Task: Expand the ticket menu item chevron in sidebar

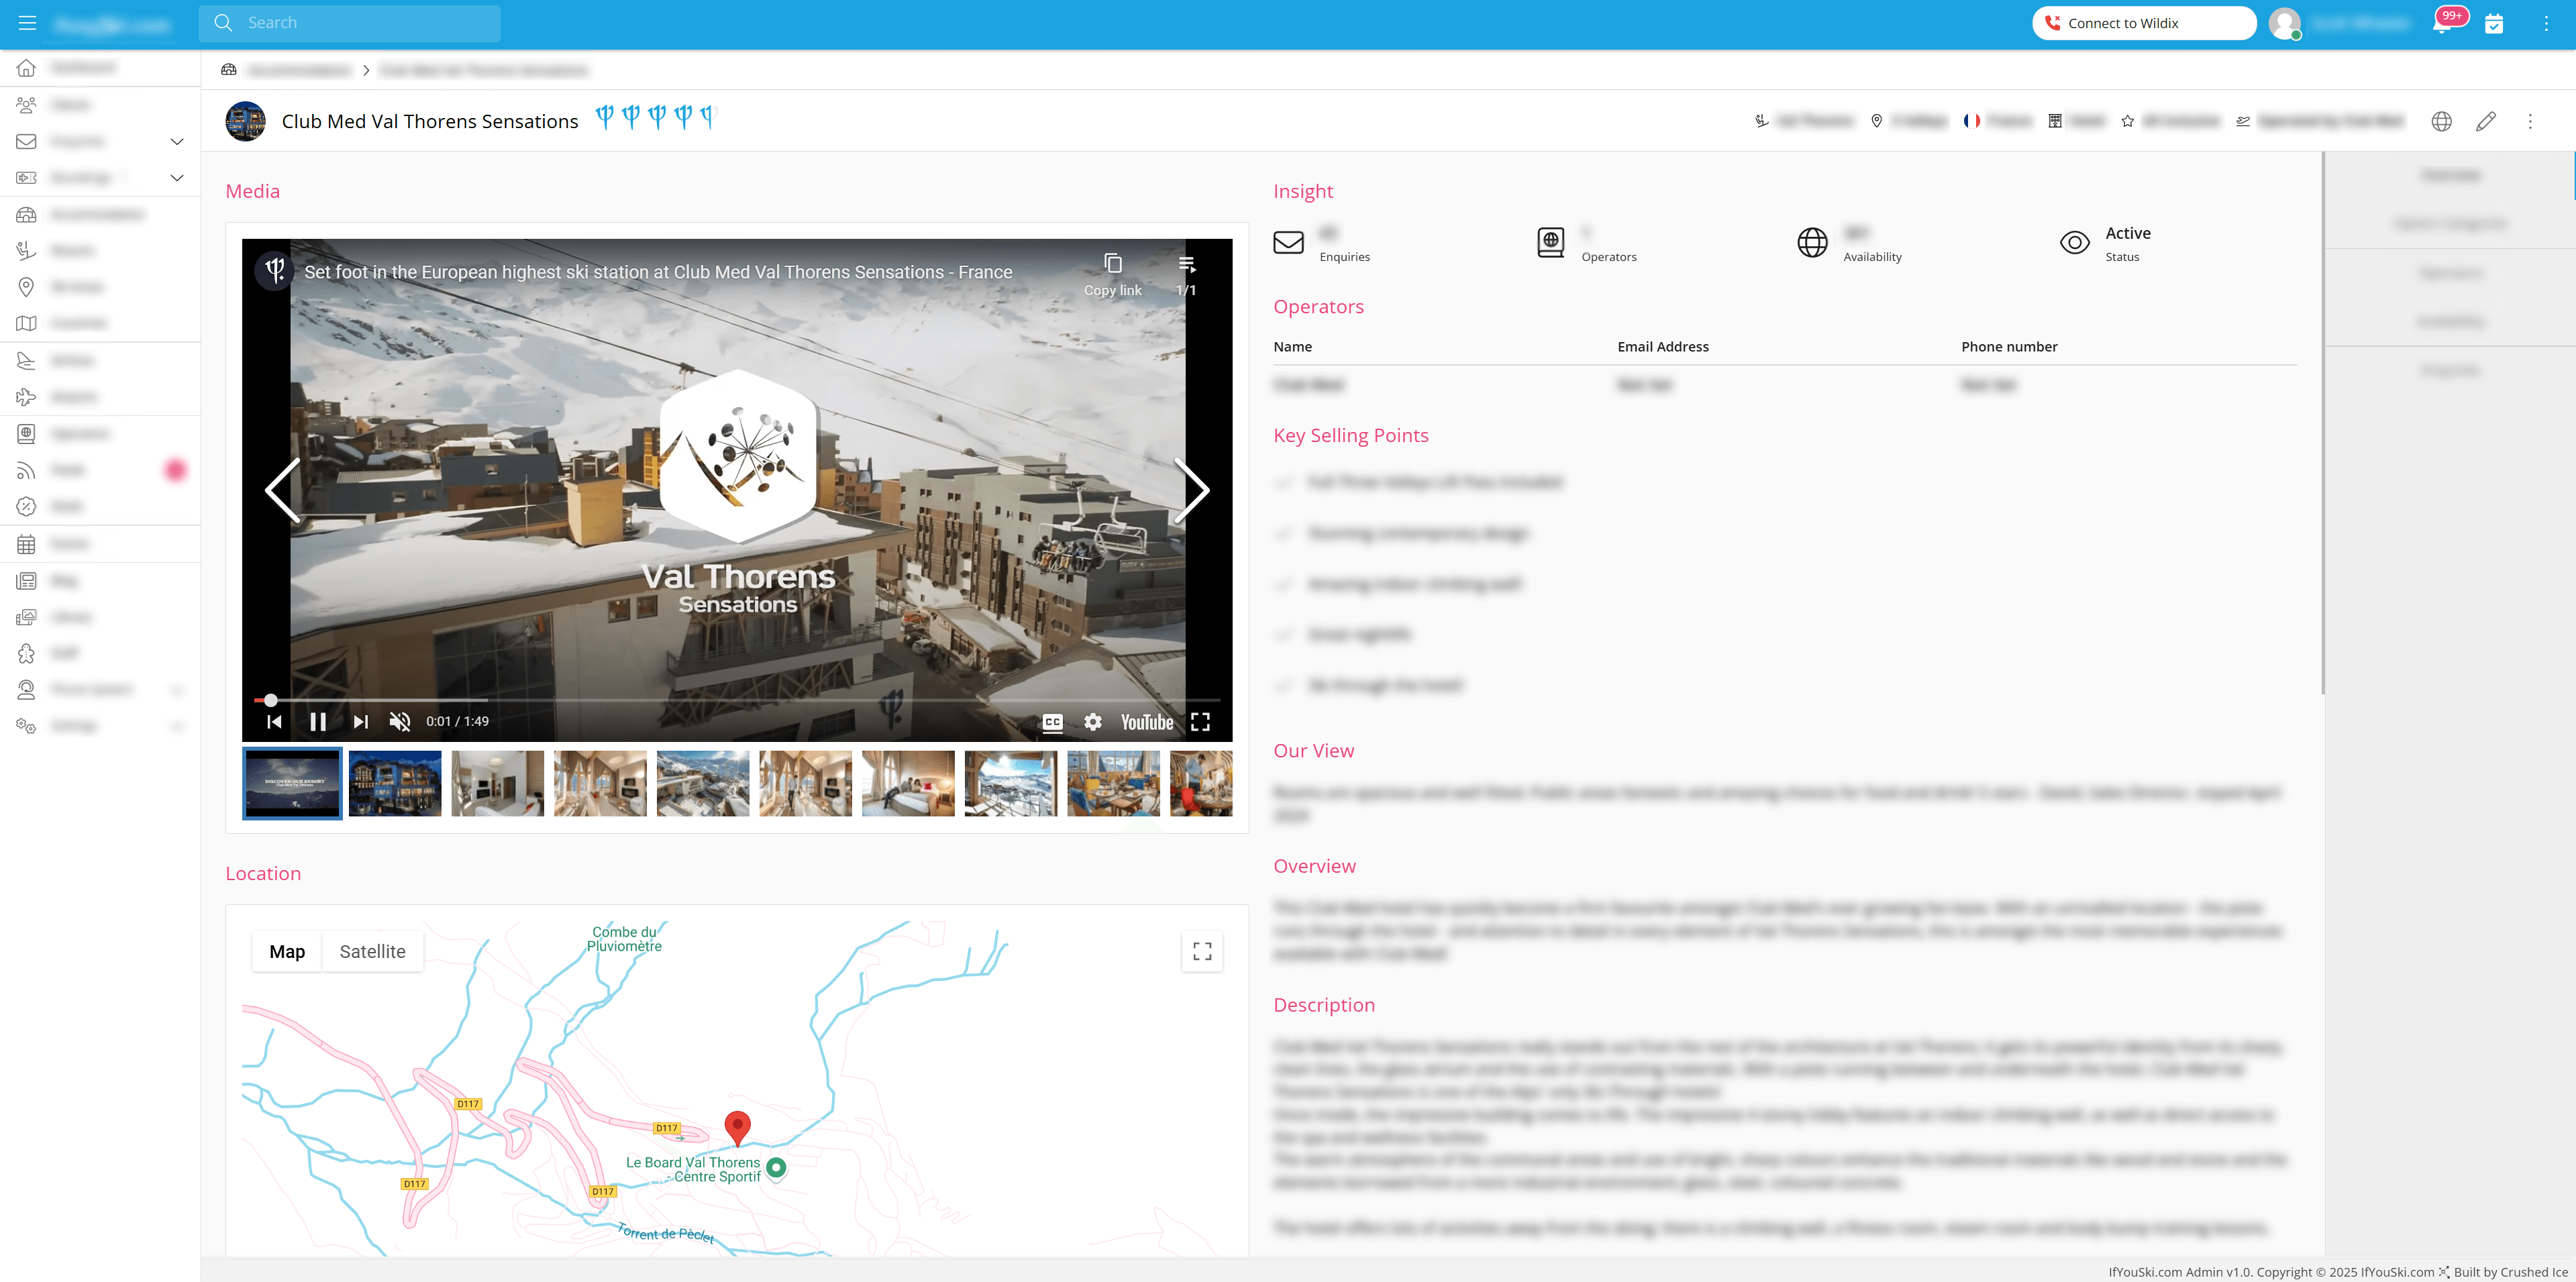Action: (x=177, y=177)
